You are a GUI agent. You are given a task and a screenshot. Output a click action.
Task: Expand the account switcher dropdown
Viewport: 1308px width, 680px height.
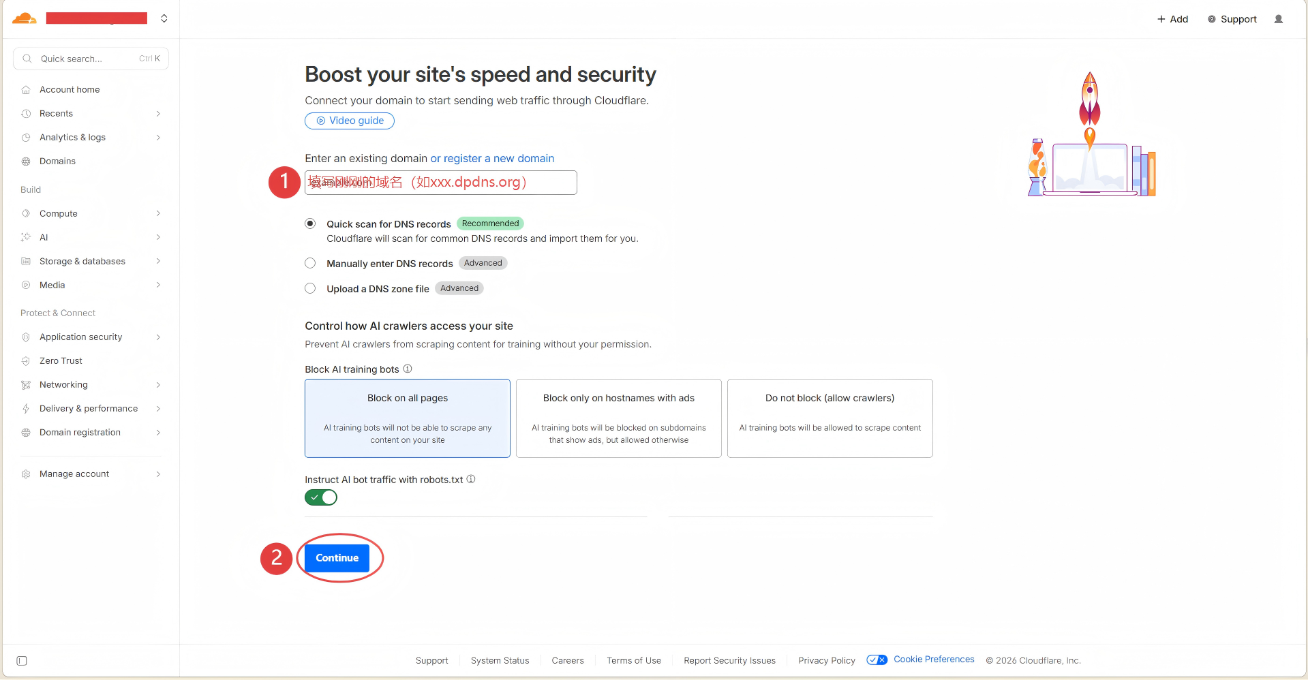(164, 18)
